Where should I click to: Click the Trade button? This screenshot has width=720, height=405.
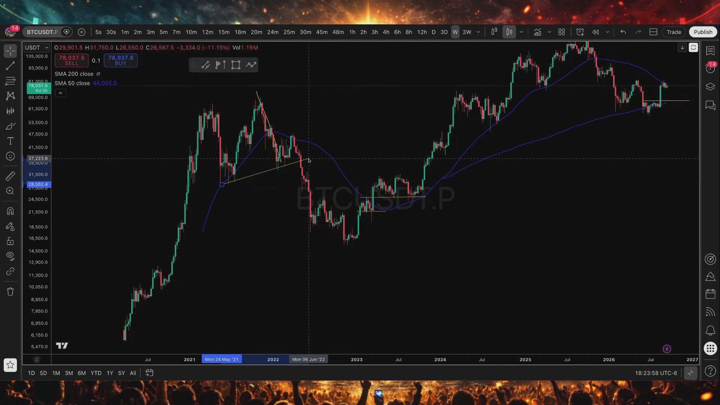click(x=674, y=32)
